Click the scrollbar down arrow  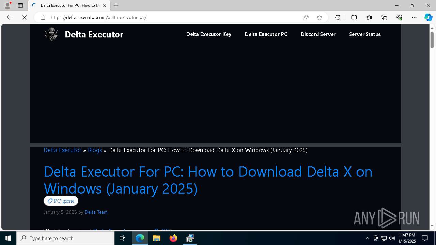[432, 226]
